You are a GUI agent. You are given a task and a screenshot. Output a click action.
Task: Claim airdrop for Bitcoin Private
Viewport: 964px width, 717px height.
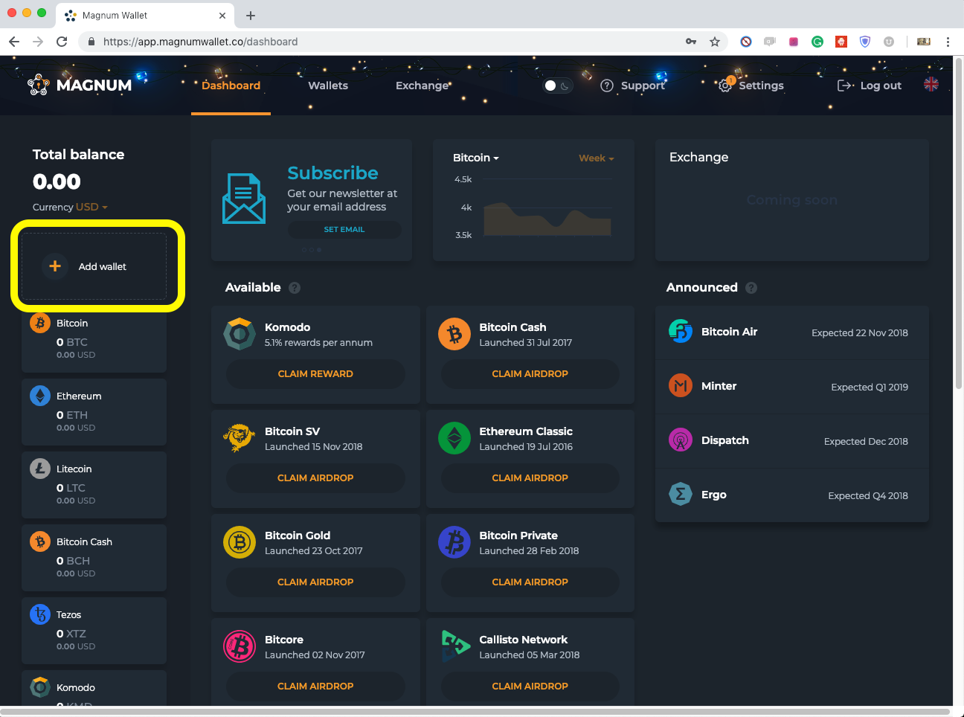coord(530,582)
